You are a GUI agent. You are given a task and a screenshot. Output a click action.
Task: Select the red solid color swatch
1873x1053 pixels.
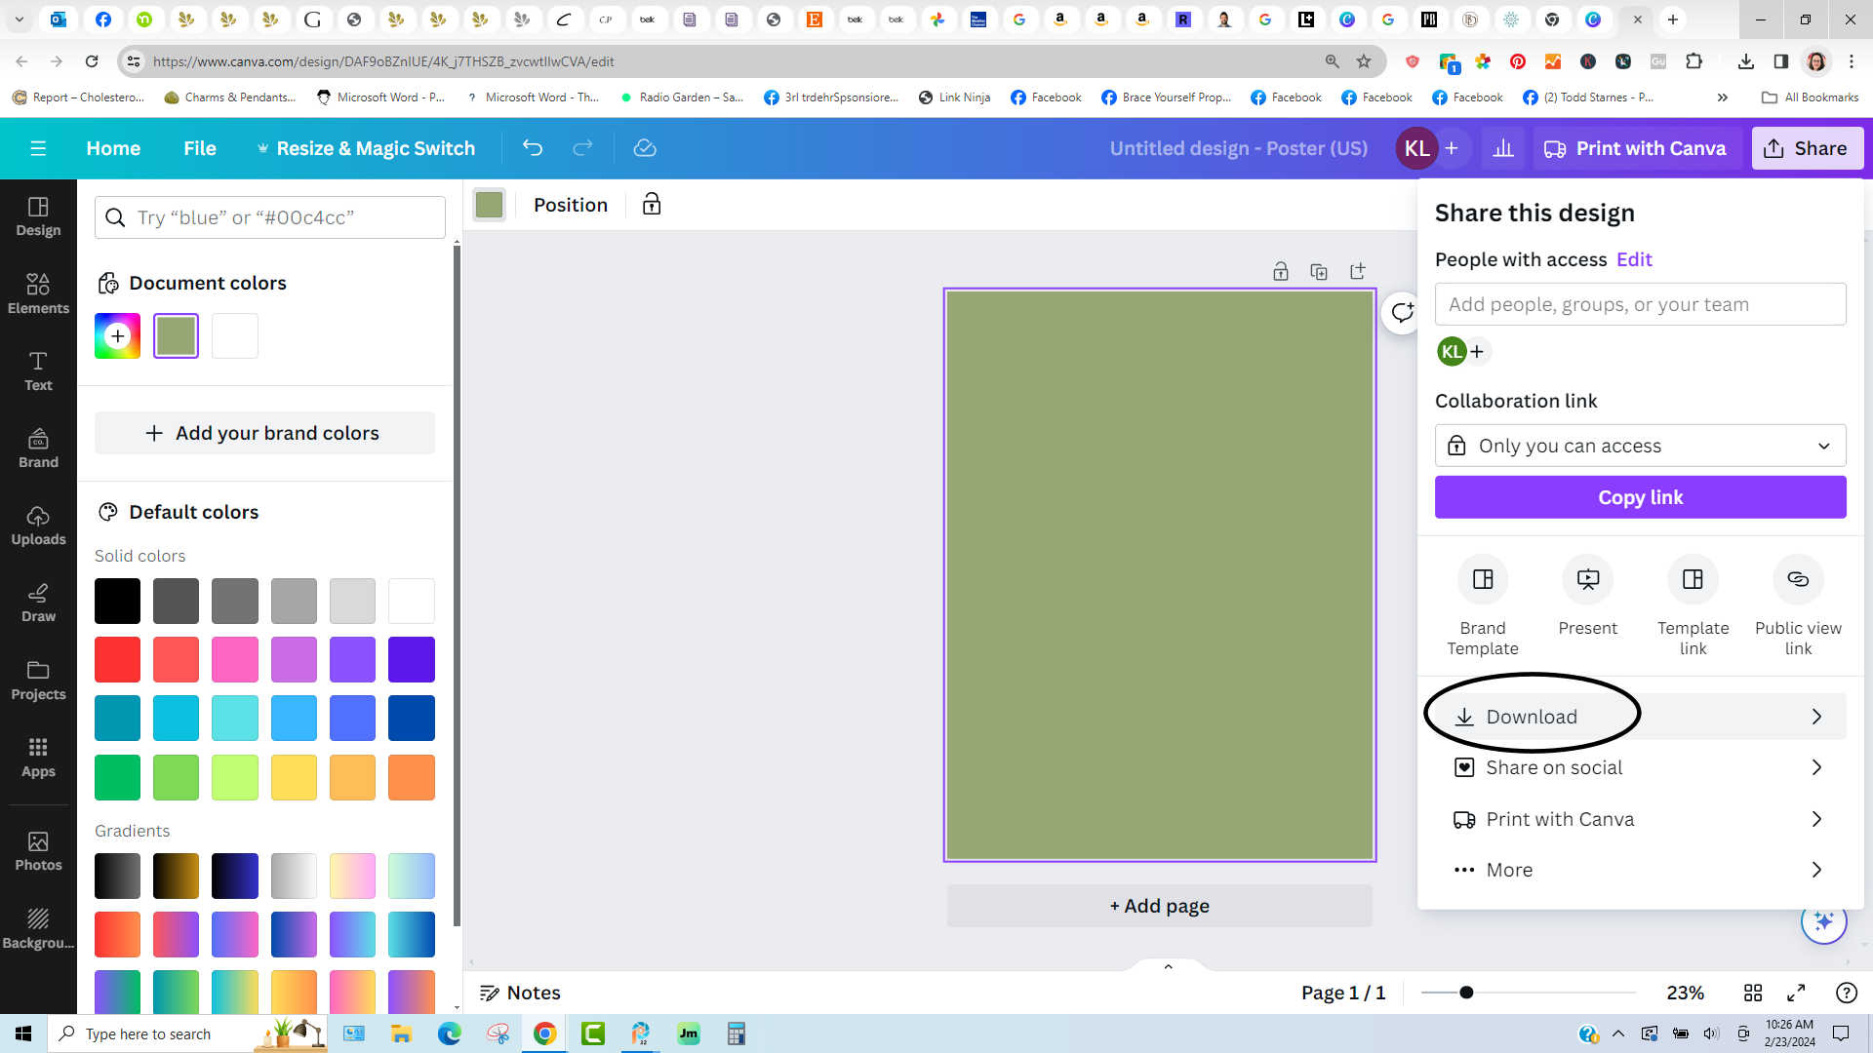point(117,660)
